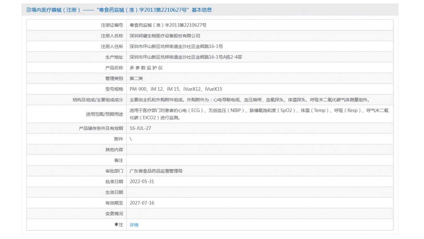The height and width of the screenshot is (239, 424).
Task: Click the production address ending A栋2-4层
Action: [185, 57]
